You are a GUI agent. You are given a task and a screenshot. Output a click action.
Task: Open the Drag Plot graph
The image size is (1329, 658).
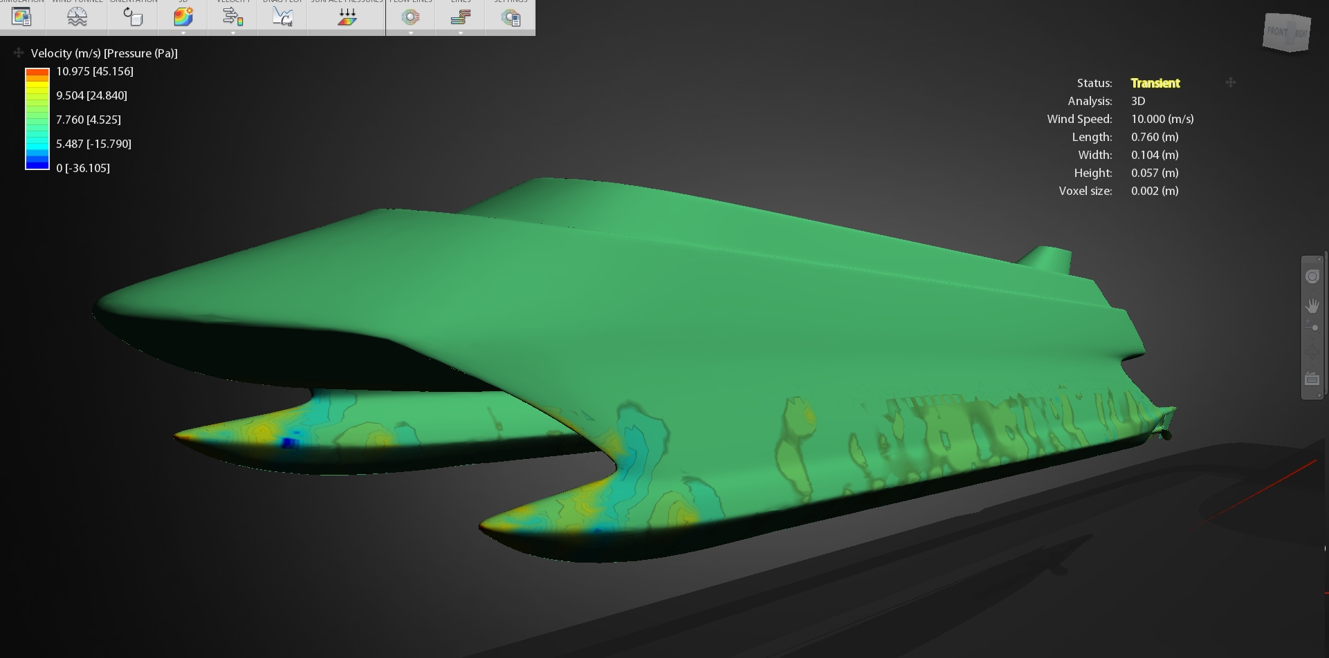tap(282, 17)
